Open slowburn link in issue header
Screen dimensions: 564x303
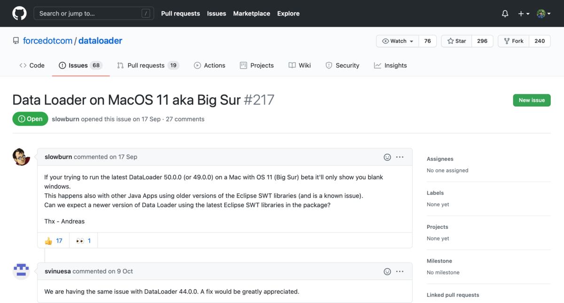[65, 119]
